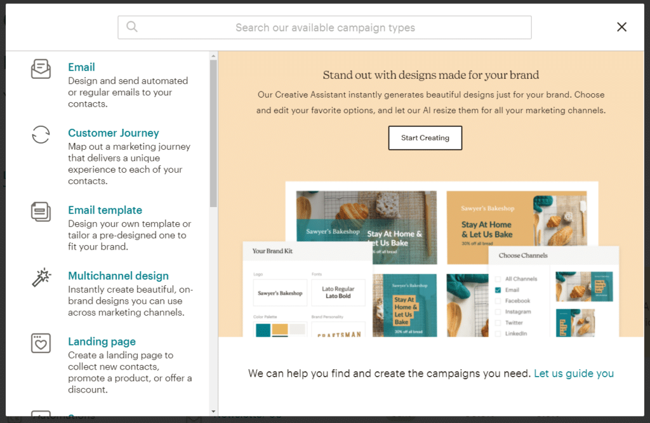Image resolution: width=650 pixels, height=423 pixels.
Task: Open the Email campaign type
Action: click(81, 67)
